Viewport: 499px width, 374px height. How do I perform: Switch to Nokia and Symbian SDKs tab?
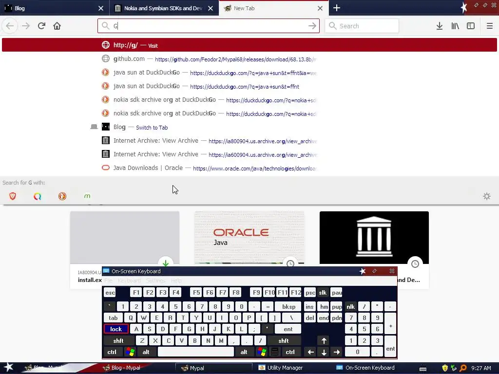click(x=164, y=8)
